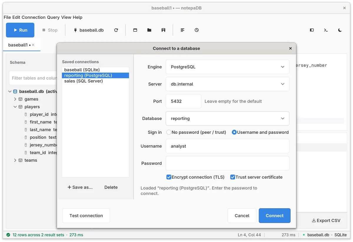This screenshot has height=242, width=353.
Task: Open the Connection menu
Action: click(34, 17)
